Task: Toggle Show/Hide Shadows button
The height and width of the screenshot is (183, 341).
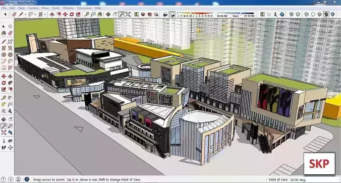Action: tap(172, 14)
